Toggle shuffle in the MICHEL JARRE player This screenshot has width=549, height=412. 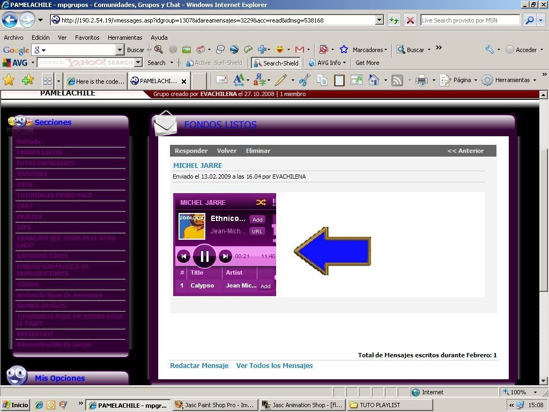261,202
